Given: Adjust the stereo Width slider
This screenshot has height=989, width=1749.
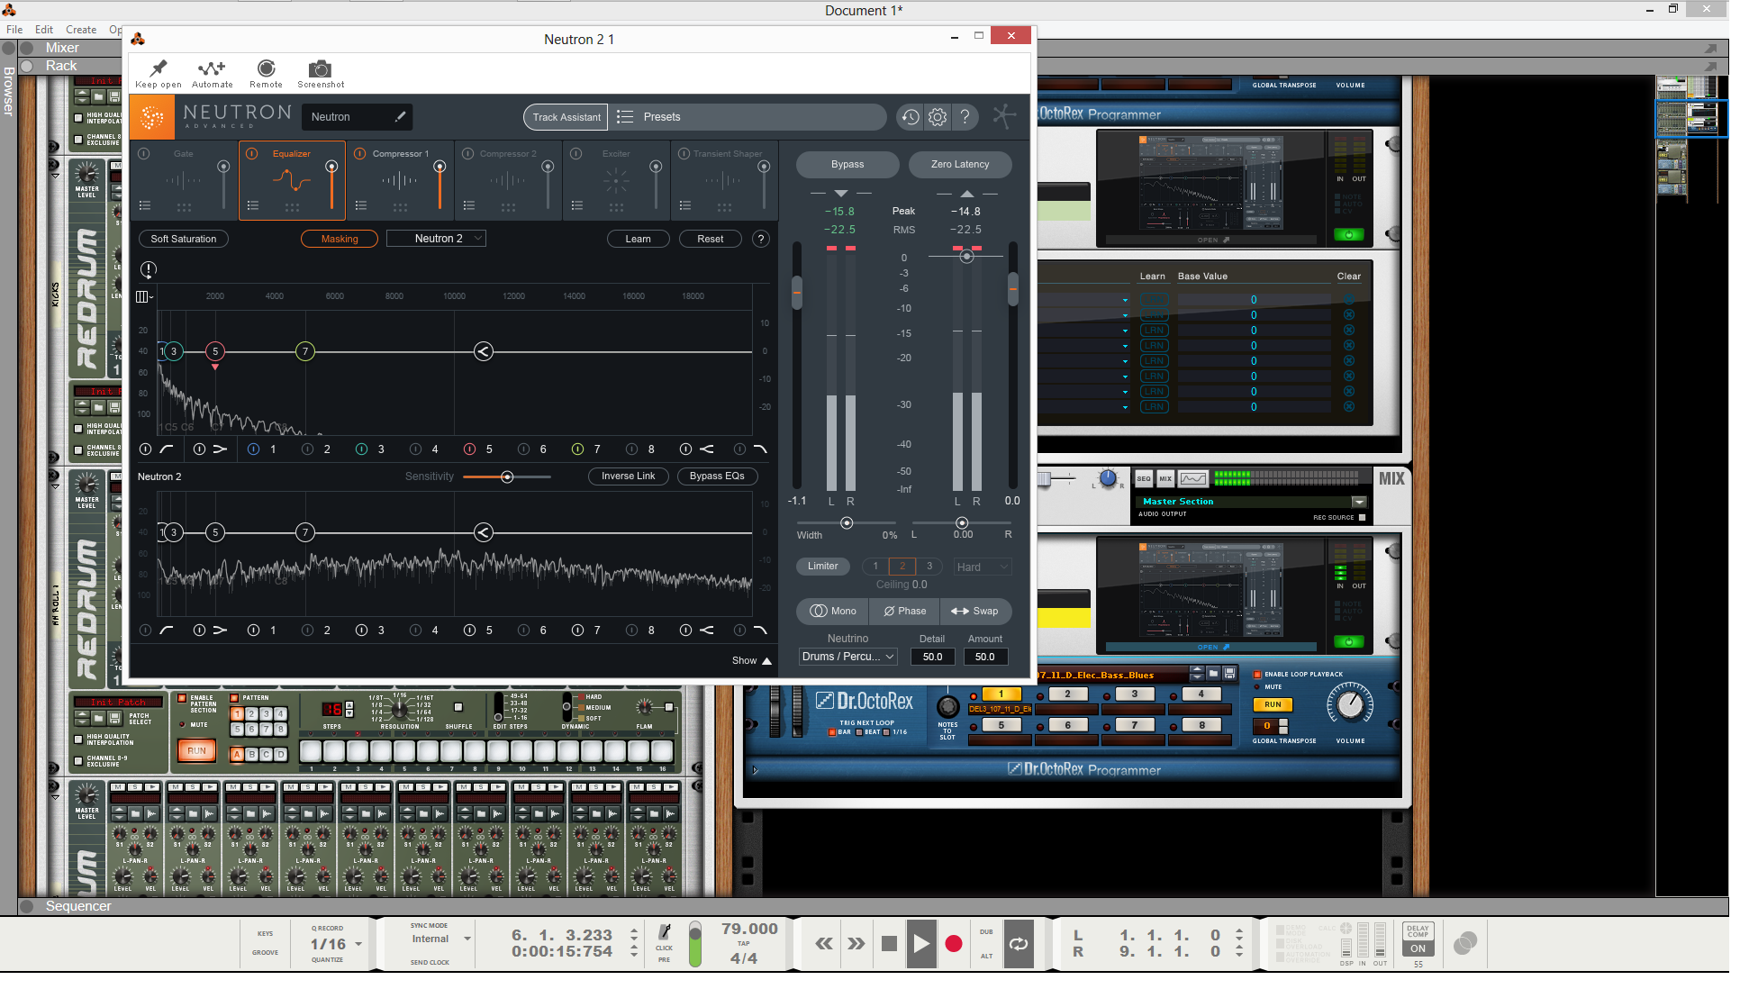Looking at the screenshot, I should [847, 522].
